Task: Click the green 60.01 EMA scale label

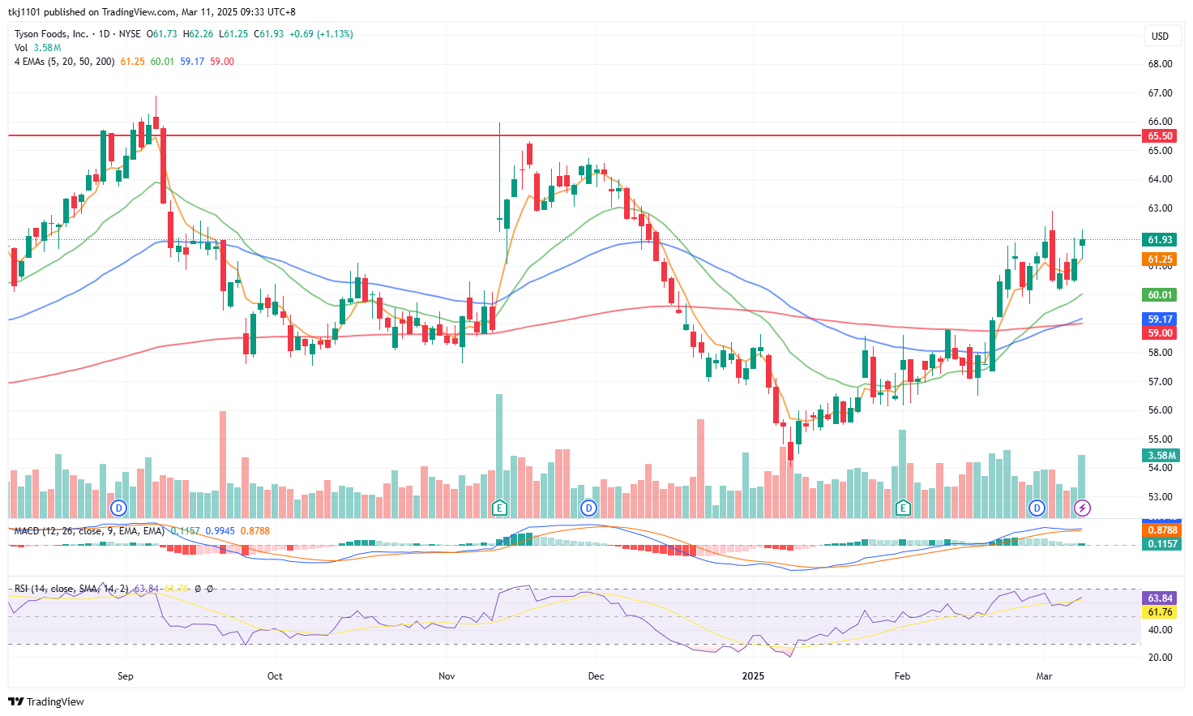Action: pos(1161,295)
